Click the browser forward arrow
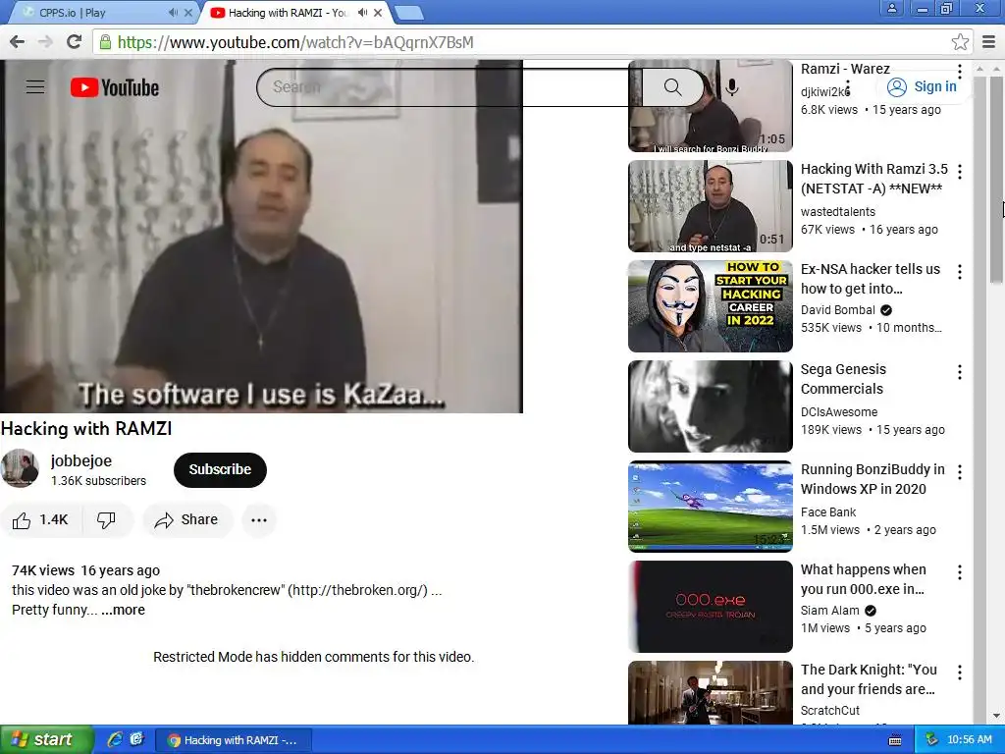Viewport: 1005px width, 754px height. coord(45,42)
